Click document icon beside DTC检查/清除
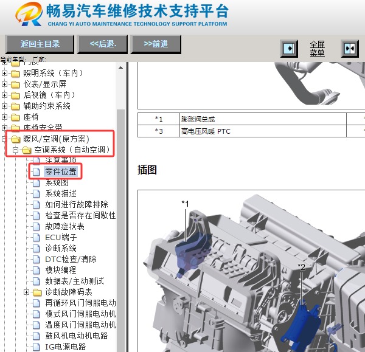Screen dimensions: 365x352 coord(36,259)
